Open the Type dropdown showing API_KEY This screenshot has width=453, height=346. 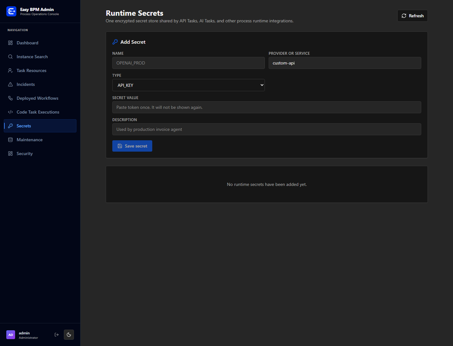pos(188,85)
